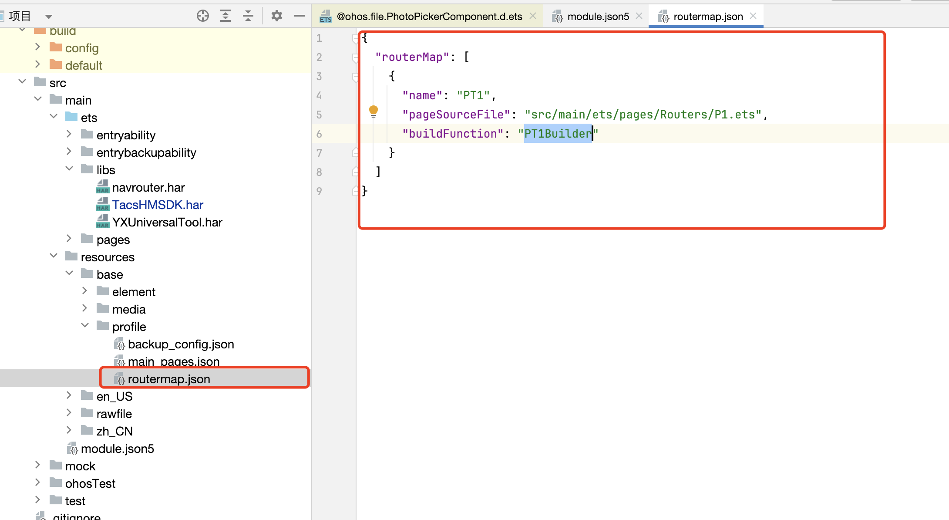949x520 pixels.
Task: Select routermap.json in project tree
Action: (169, 379)
